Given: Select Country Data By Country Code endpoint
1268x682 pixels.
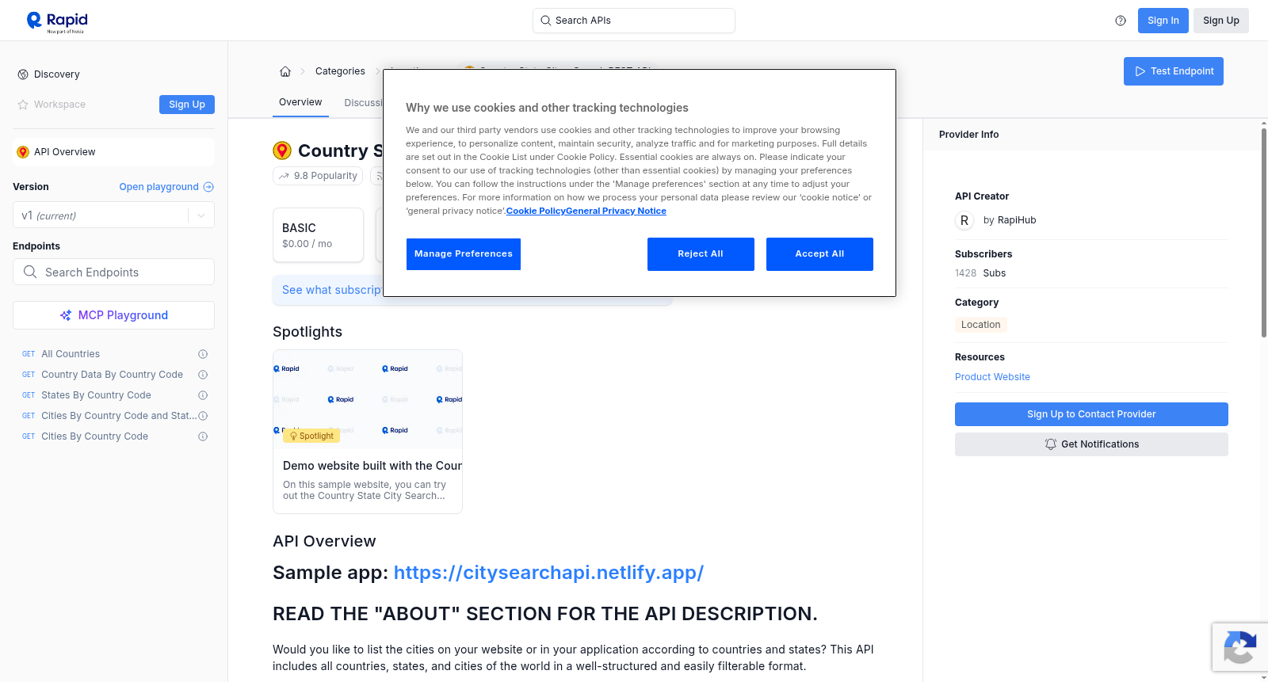Looking at the screenshot, I should pos(113,375).
